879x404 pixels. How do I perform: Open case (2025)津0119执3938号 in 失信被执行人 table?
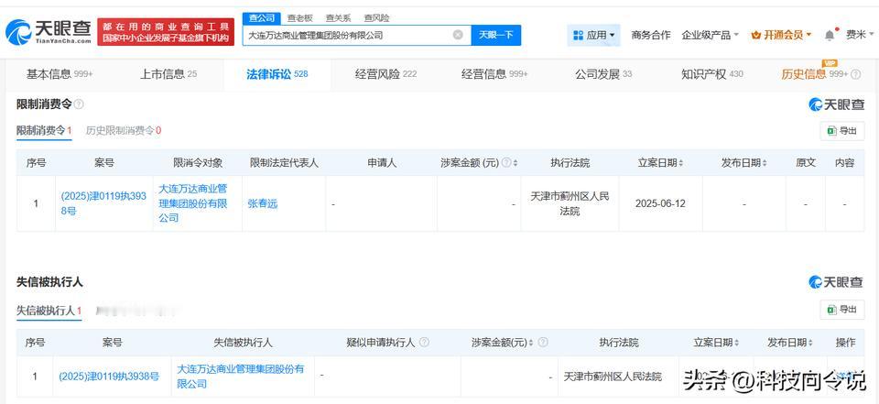109,377
